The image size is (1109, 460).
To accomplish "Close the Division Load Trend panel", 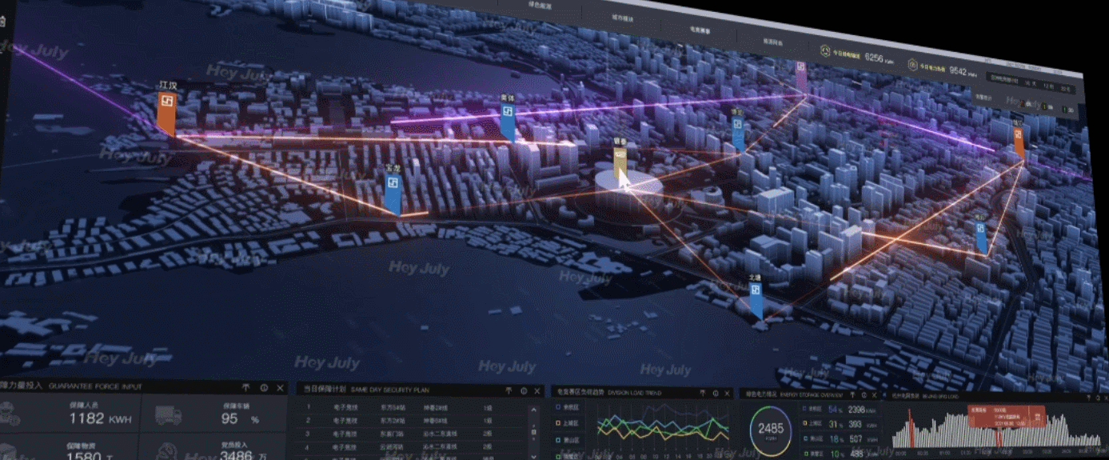I will [x=727, y=393].
